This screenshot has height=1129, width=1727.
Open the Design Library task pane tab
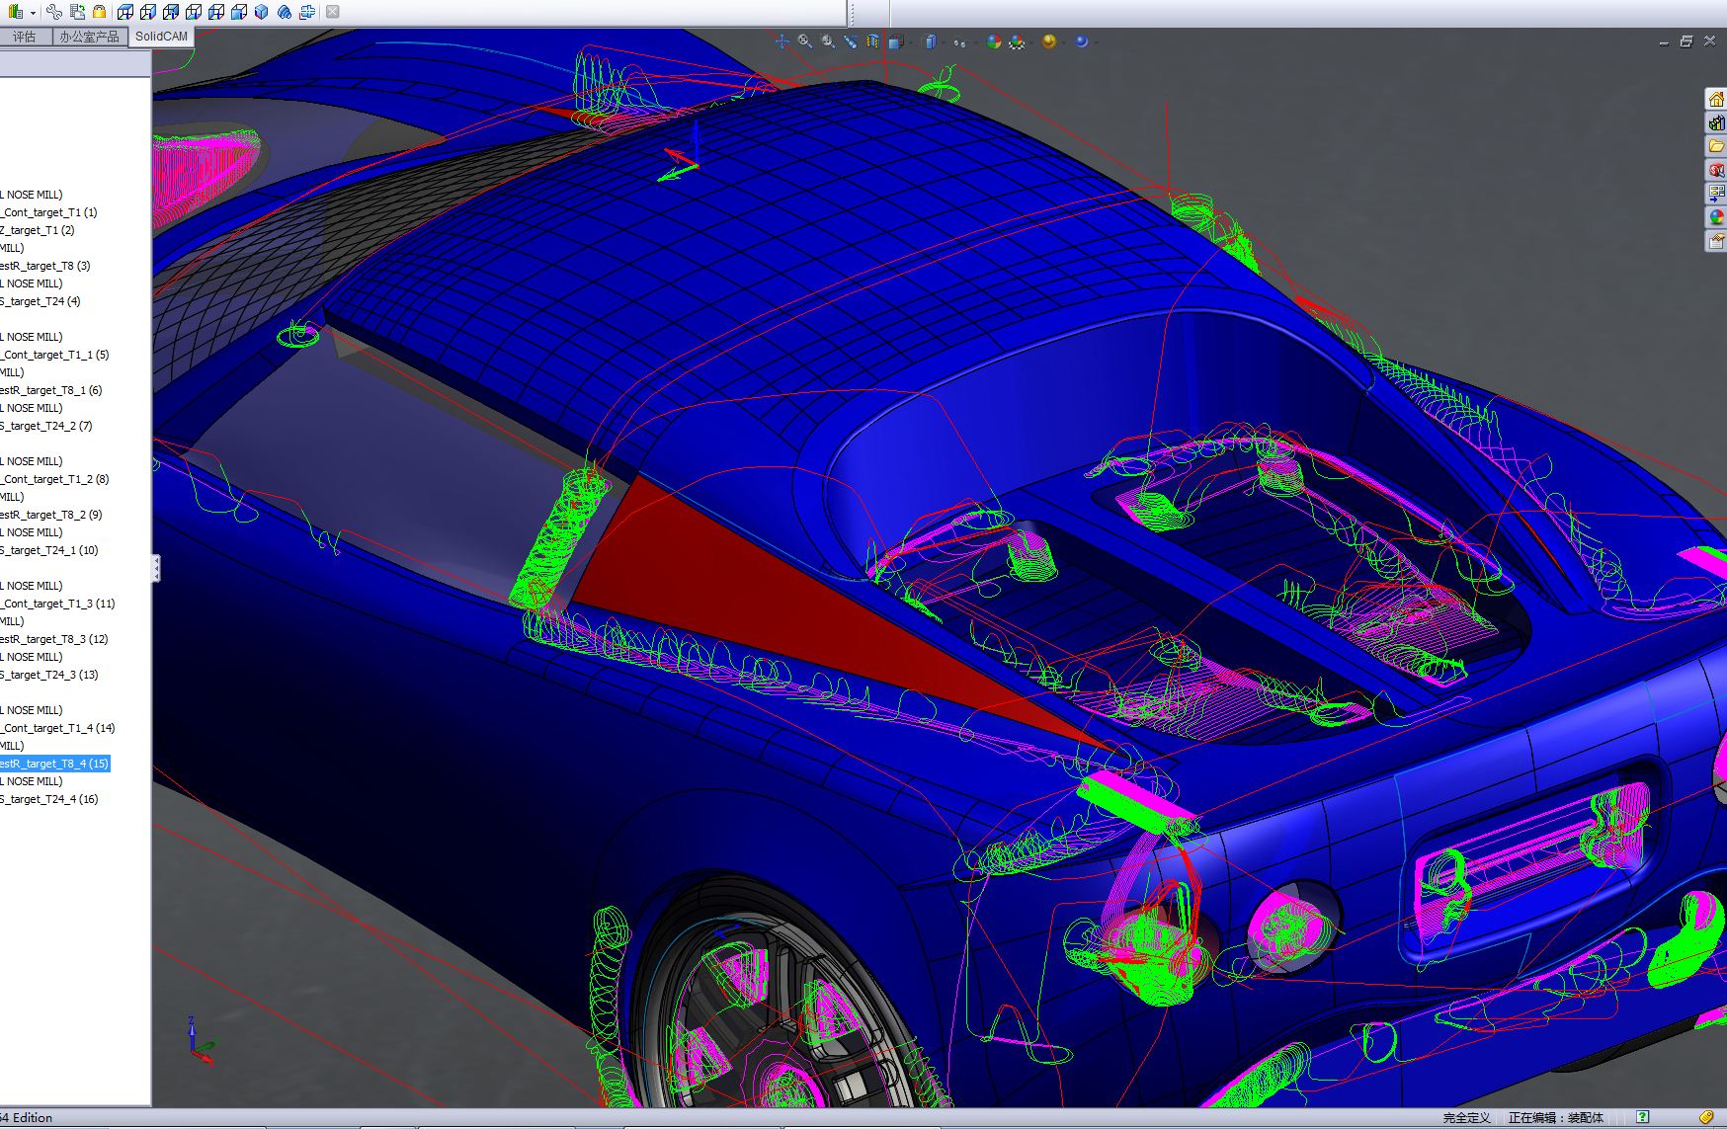[x=1716, y=122]
